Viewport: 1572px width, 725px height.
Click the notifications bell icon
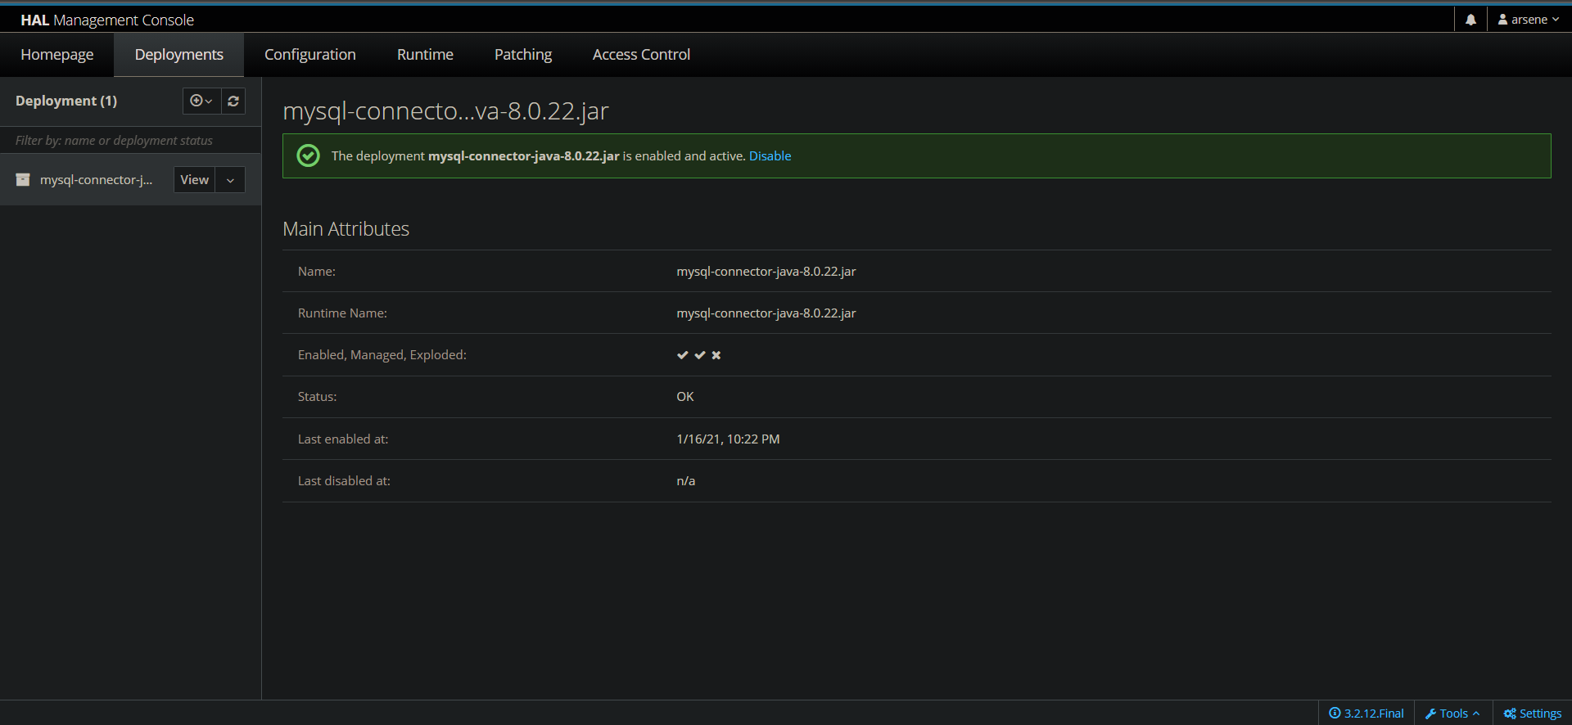(1470, 20)
